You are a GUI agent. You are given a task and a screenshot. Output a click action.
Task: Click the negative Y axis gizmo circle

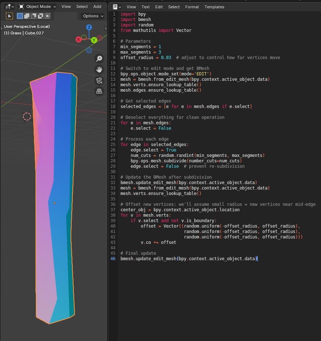(x=84, y=38)
